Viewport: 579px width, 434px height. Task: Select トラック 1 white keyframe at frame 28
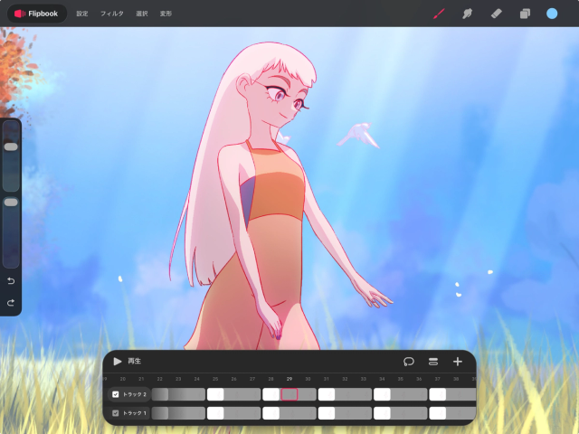point(271,413)
